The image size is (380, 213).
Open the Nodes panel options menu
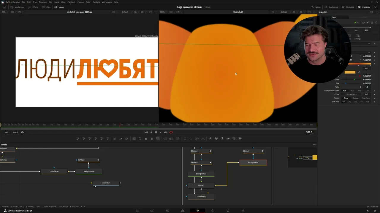point(315,145)
